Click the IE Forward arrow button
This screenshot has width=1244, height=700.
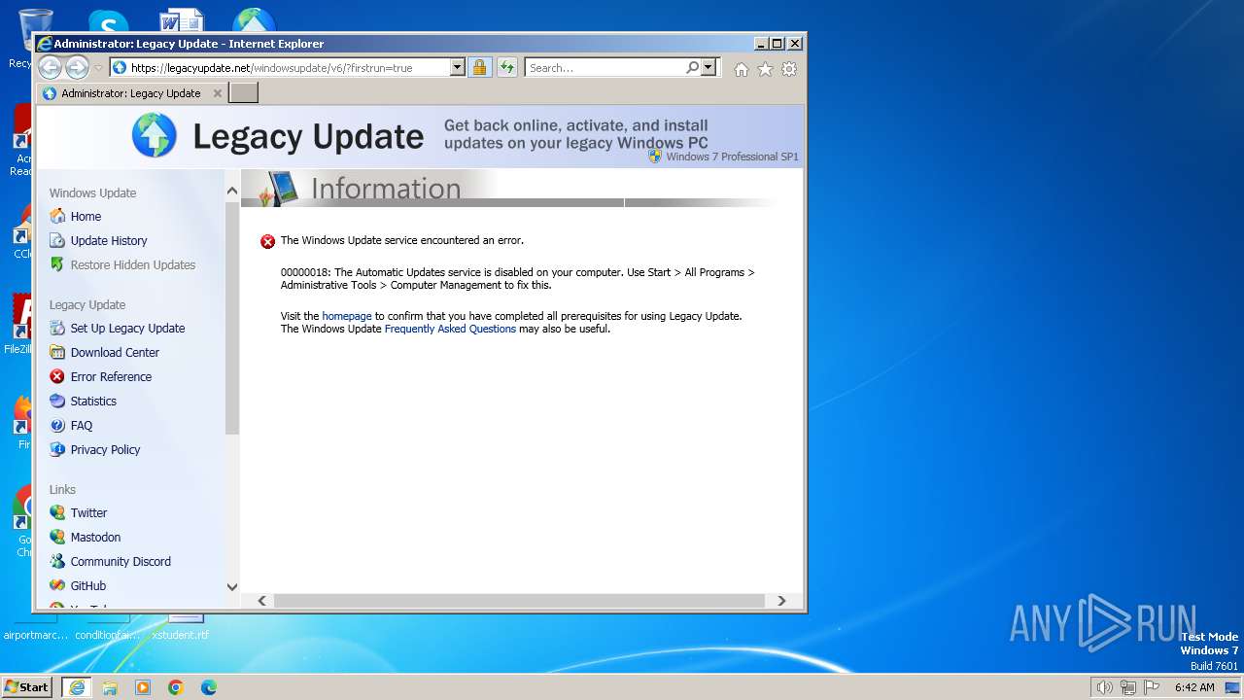click(77, 67)
